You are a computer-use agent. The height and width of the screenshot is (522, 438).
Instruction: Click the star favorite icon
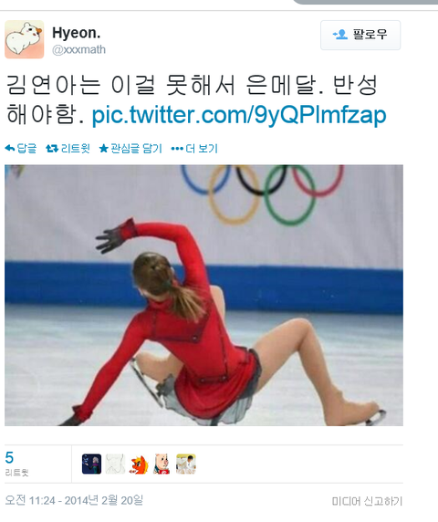pos(103,149)
